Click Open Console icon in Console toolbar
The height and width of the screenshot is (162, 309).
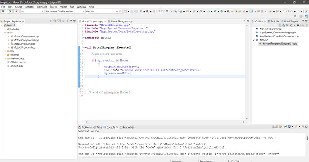296,127
